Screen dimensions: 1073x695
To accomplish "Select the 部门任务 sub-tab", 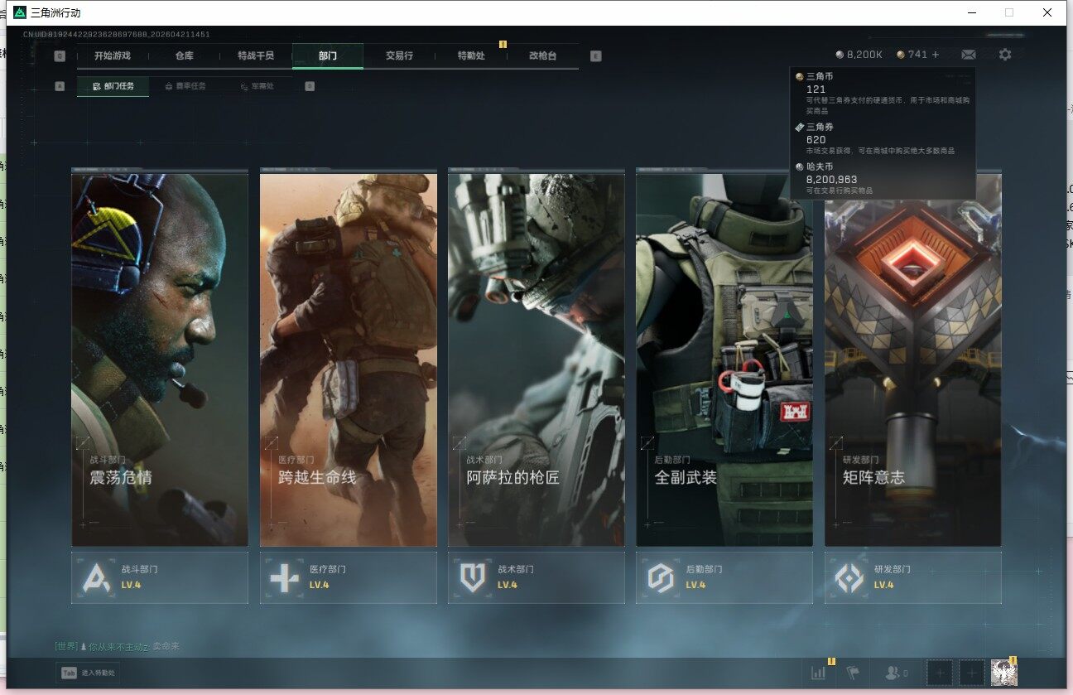I will click(x=113, y=86).
